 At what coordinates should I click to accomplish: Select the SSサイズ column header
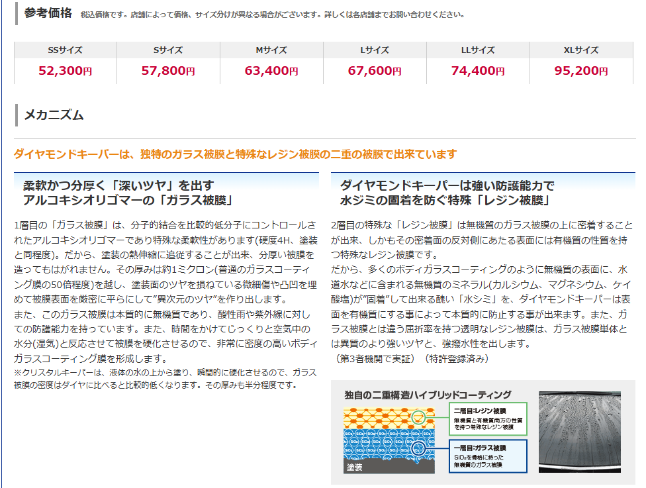coord(65,50)
